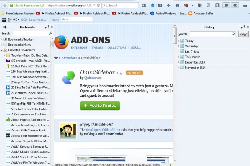Open '20 Sites To Get Paid For Writ...' bookmark
Screen dimensions: 250x166
28,88
